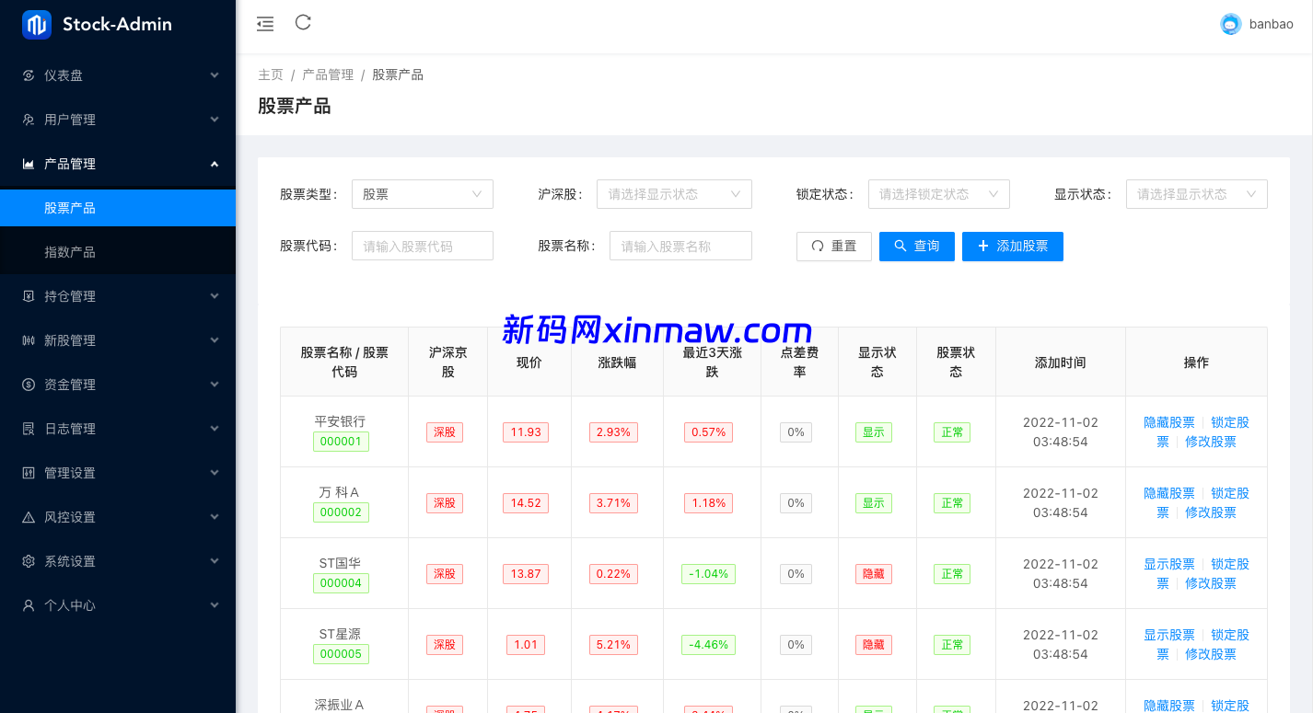
Task: Collapse sidebar using the menu fold icon
Action: (265, 25)
